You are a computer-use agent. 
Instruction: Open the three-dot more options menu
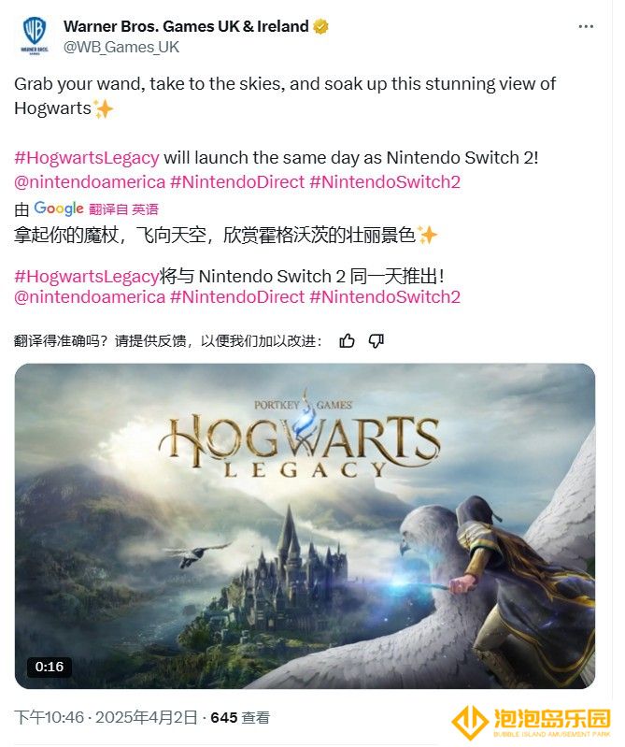[x=586, y=27]
